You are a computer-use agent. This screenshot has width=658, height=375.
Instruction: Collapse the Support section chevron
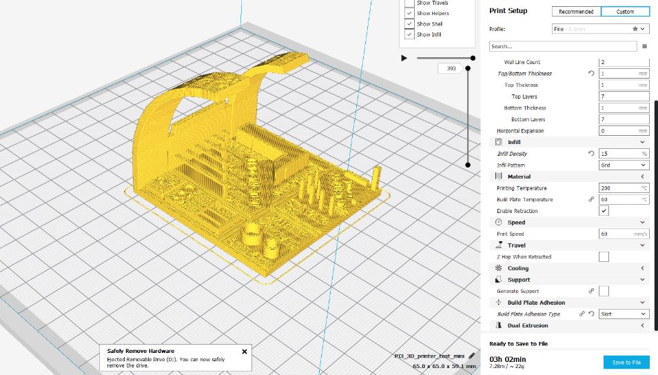coord(642,279)
